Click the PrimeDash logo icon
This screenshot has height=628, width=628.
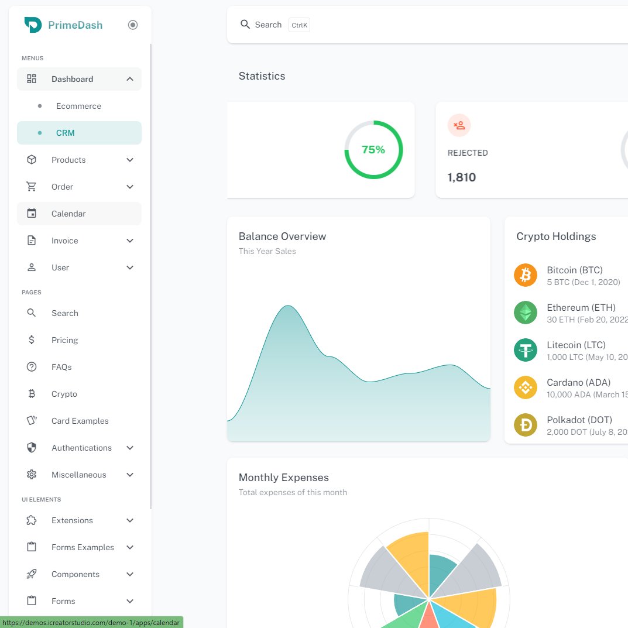click(33, 25)
